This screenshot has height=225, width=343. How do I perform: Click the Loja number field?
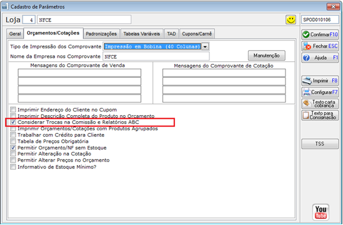[29, 20]
